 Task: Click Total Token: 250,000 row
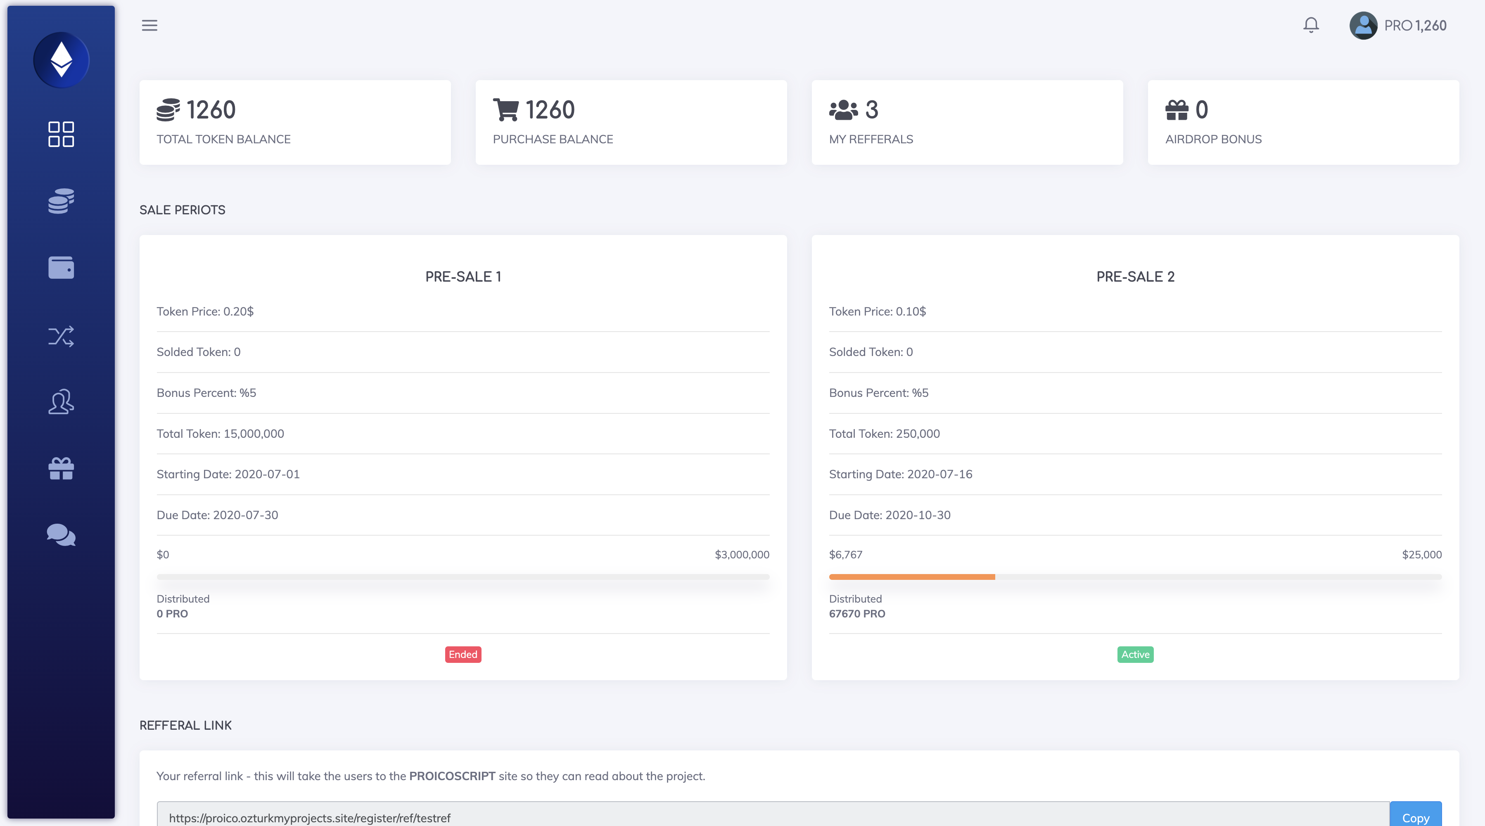pos(1135,434)
